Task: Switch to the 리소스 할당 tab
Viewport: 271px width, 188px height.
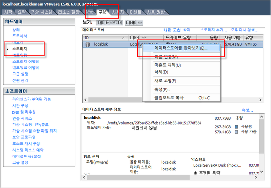Action: 68,12
